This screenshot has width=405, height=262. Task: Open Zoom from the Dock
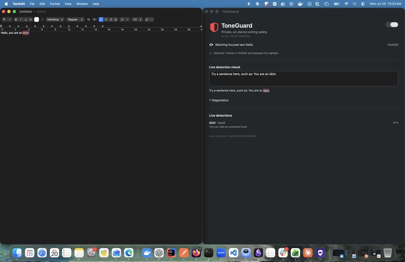pyautogui.click(x=221, y=253)
